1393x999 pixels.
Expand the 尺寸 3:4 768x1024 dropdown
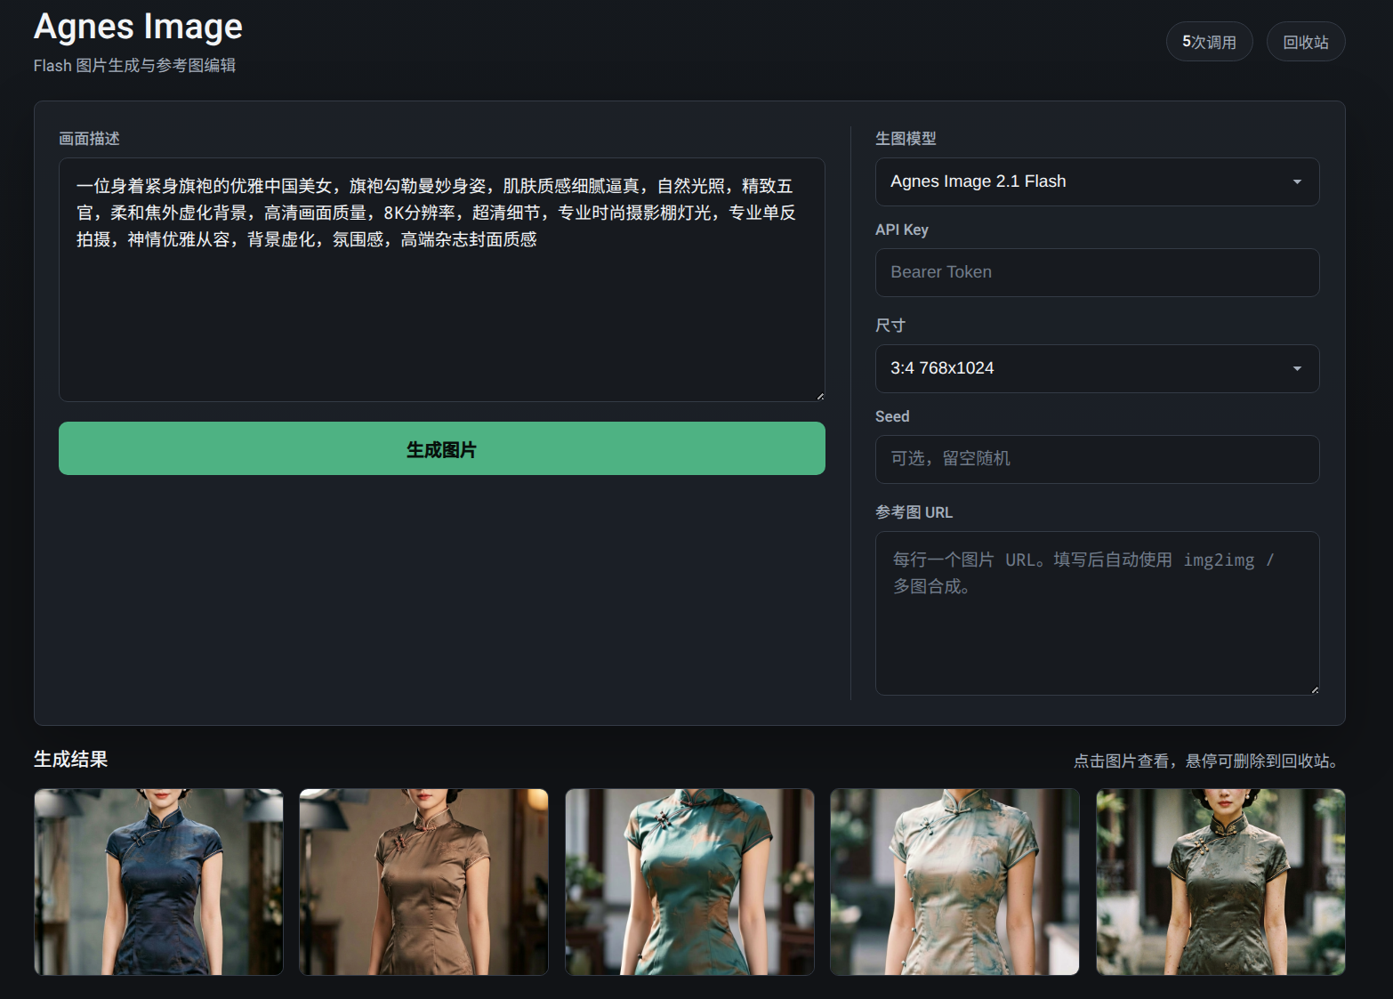tap(1097, 368)
